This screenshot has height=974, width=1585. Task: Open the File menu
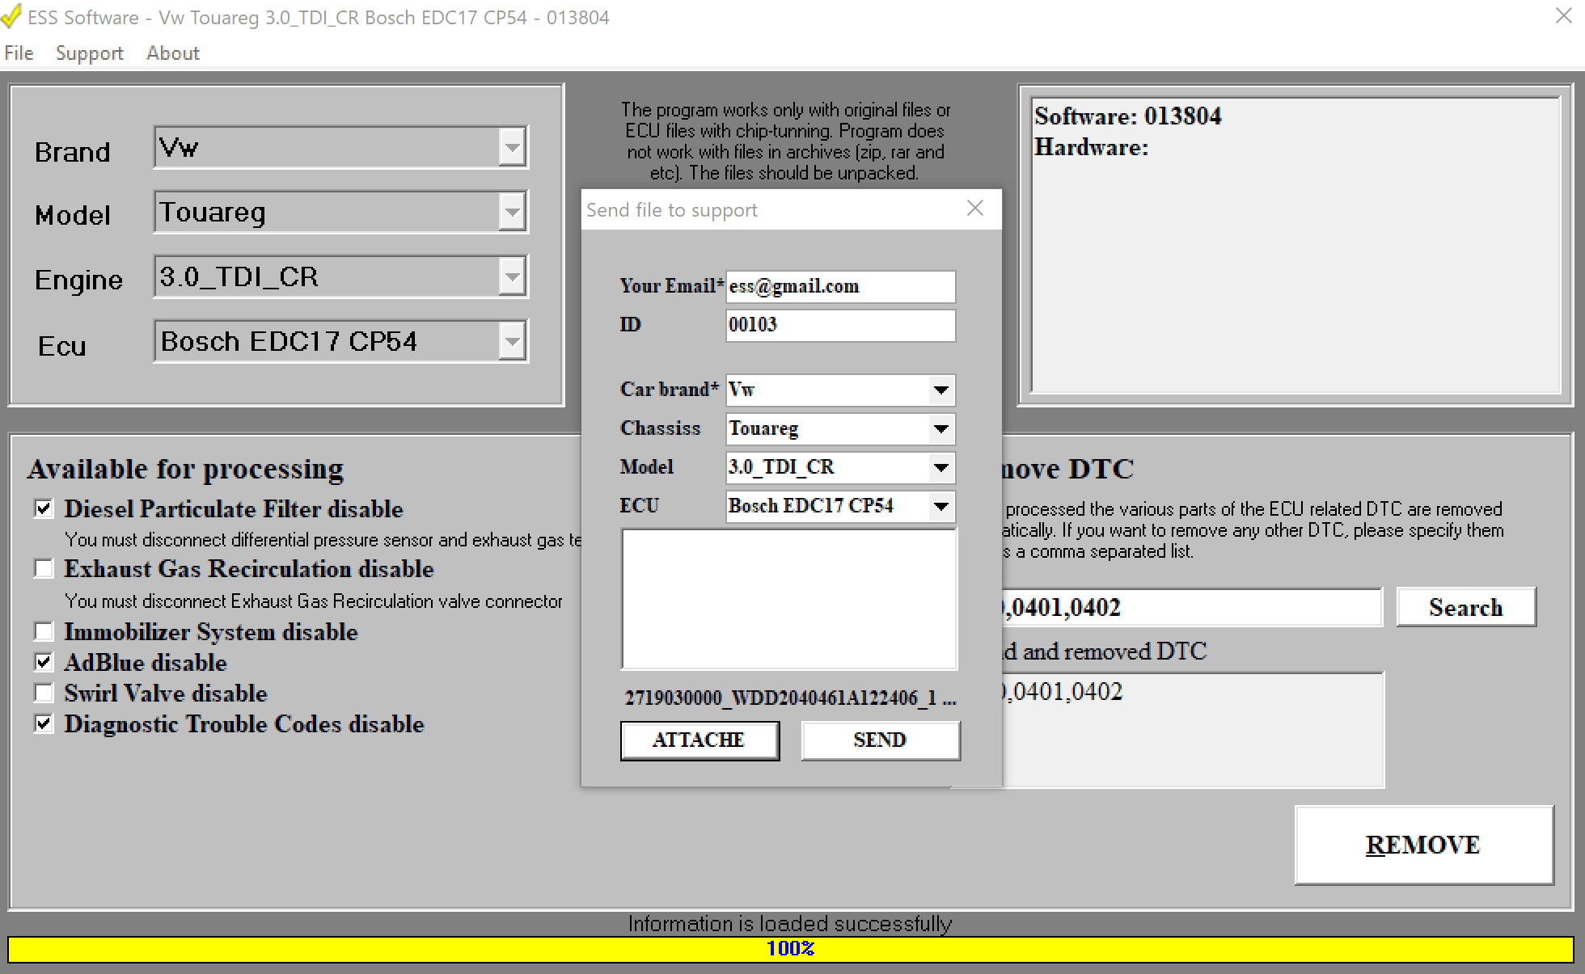coord(19,53)
